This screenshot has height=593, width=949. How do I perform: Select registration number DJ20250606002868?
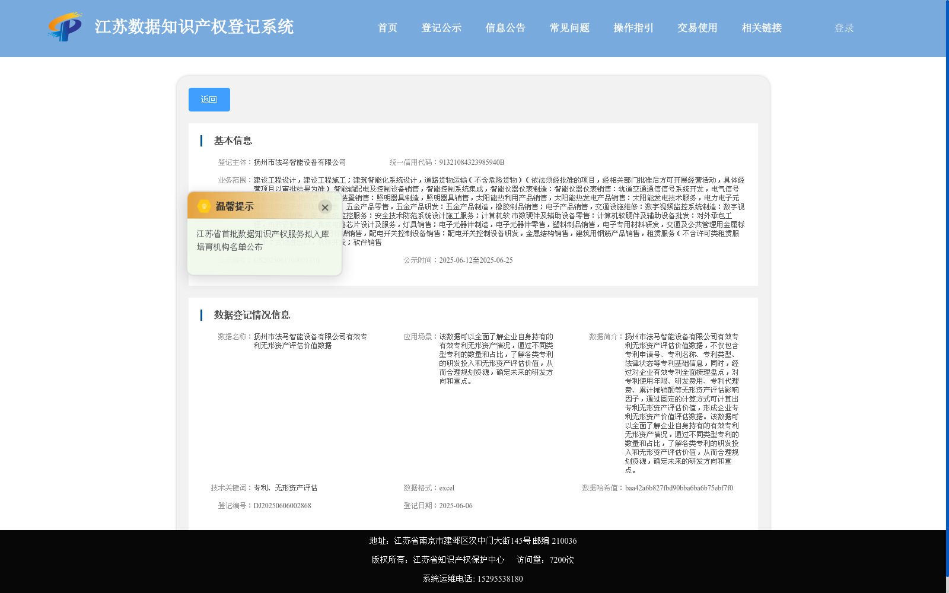282,506
